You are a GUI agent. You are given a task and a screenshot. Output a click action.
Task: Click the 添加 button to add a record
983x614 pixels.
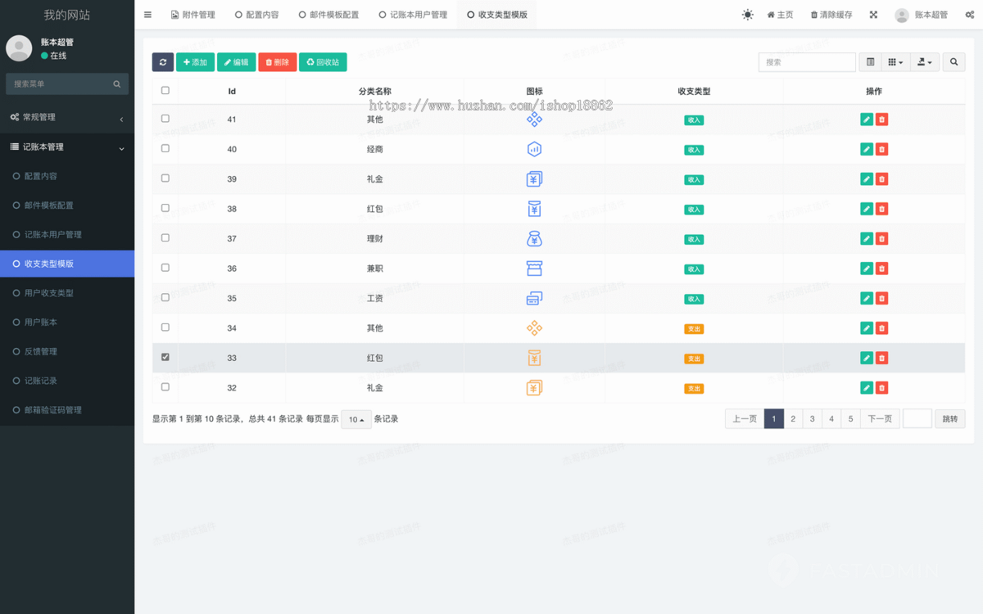(195, 61)
